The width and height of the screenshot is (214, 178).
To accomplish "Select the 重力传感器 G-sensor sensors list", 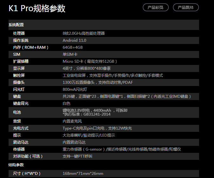I will tap(122, 149).
